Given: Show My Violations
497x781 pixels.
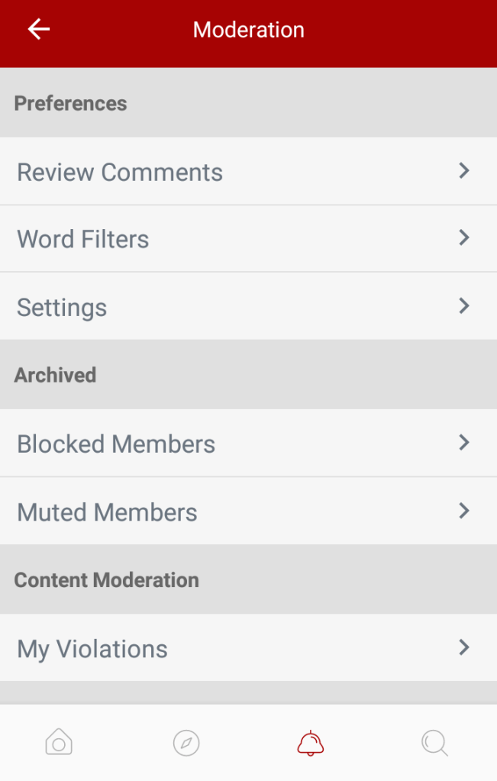Looking at the screenshot, I should click(92, 650).
